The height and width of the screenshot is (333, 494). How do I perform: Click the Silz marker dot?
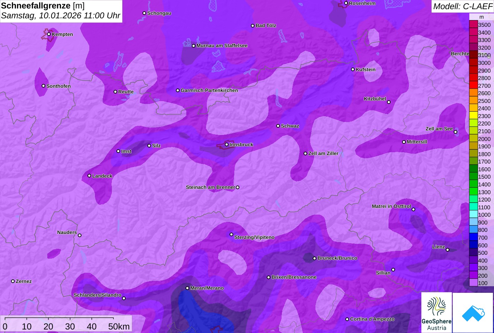pyautogui.click(x=149, y=146)
